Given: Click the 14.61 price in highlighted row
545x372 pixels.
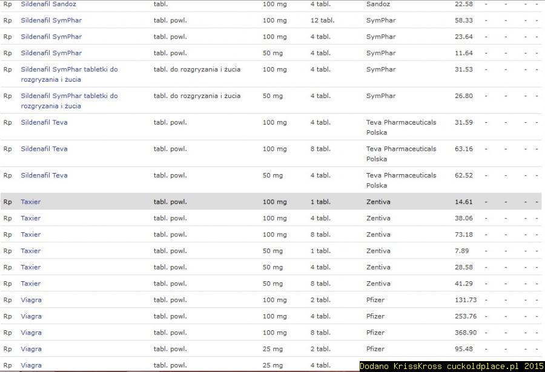Looking at the screenshot, I should (464, 202).
